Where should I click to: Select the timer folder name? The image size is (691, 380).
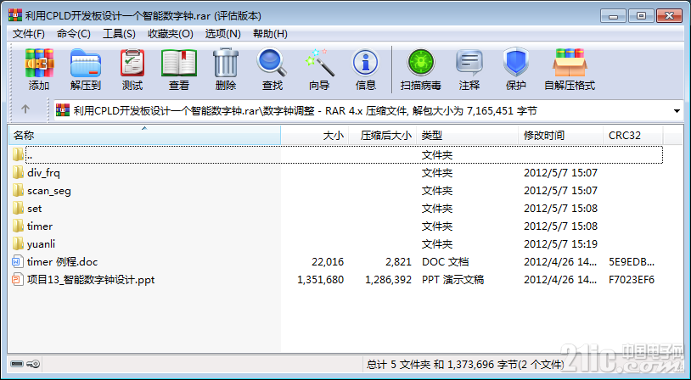(x=40, y=226)
